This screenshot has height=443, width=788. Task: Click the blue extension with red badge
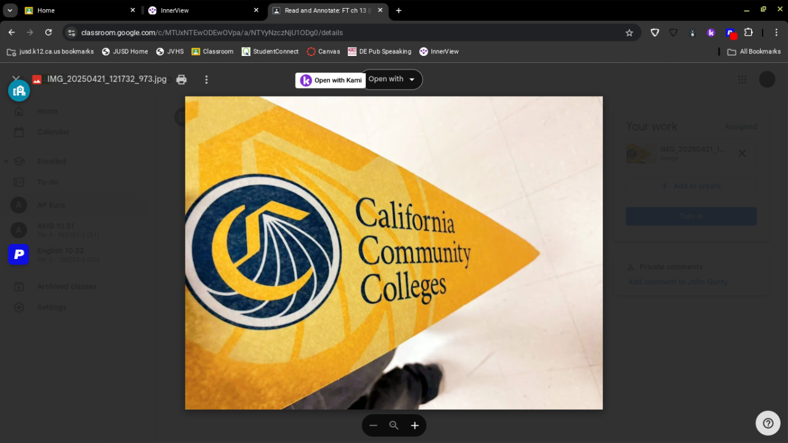coord(730,33)
